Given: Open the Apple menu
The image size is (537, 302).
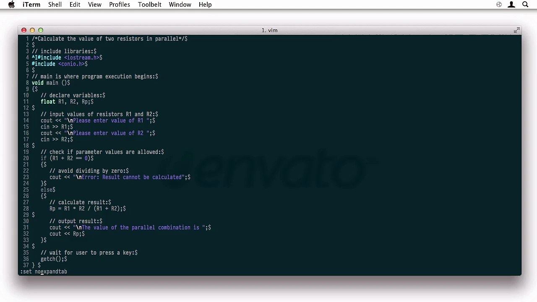Looking at the screenshot, I should click(x=11, y=5).
